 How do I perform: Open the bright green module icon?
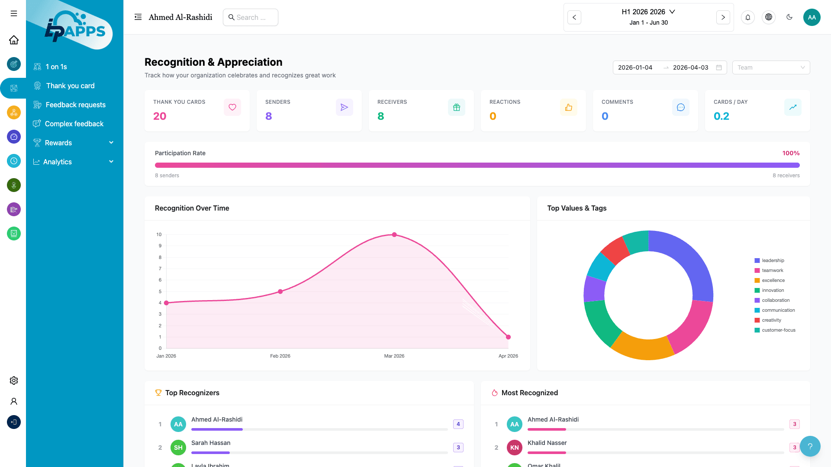(x=14, y=233)
